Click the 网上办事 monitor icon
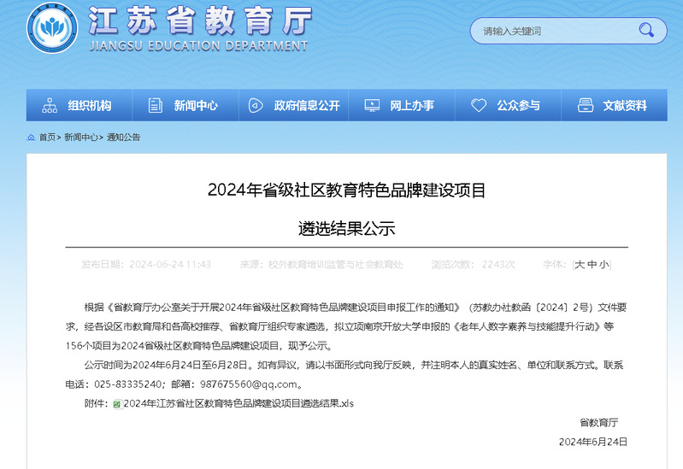 coord(372,106)
